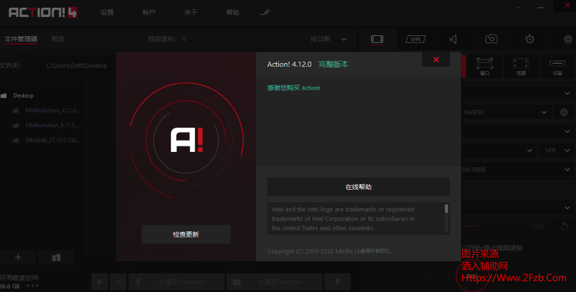The width and height of the screenshot is (576, 292).
Task: Select 设备 device capture mode
Action: [x=557, y=66]
